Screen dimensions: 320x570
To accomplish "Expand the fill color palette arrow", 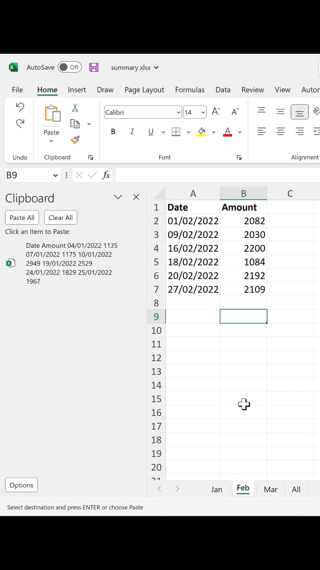I will click(x=213, y=132).
